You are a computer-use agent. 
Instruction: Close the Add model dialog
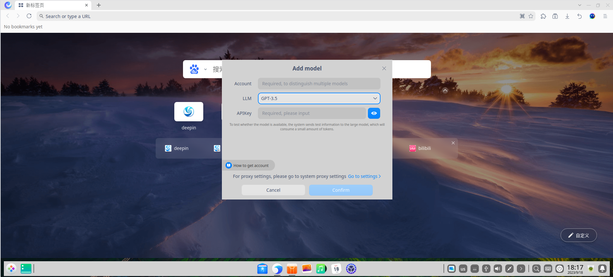[384, 69]
